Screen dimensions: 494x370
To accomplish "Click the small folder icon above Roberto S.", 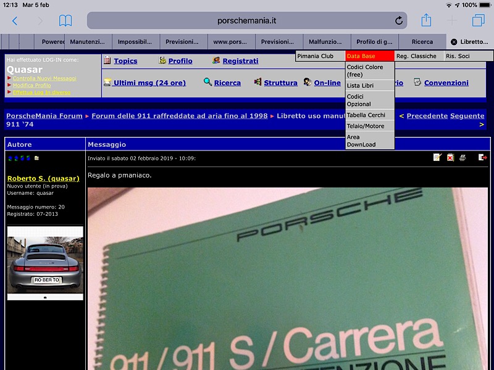I will (x=36, y=158).
